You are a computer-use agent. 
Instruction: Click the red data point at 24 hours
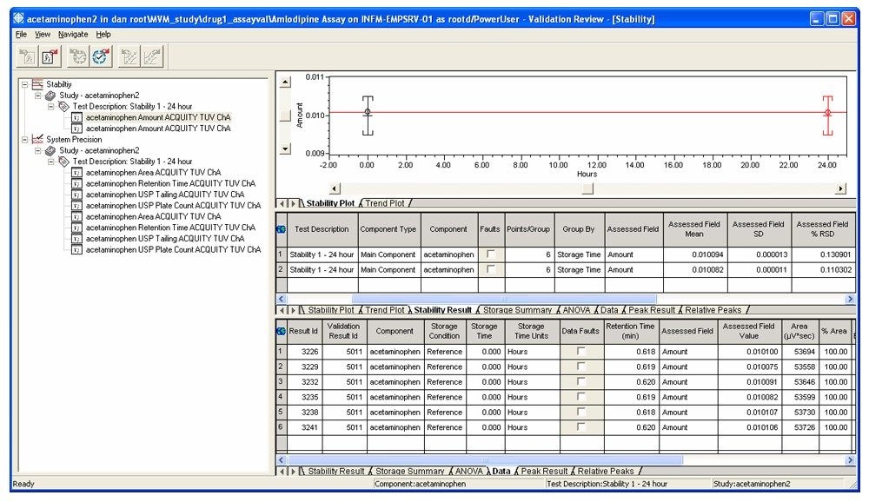[x=827, y=113]
